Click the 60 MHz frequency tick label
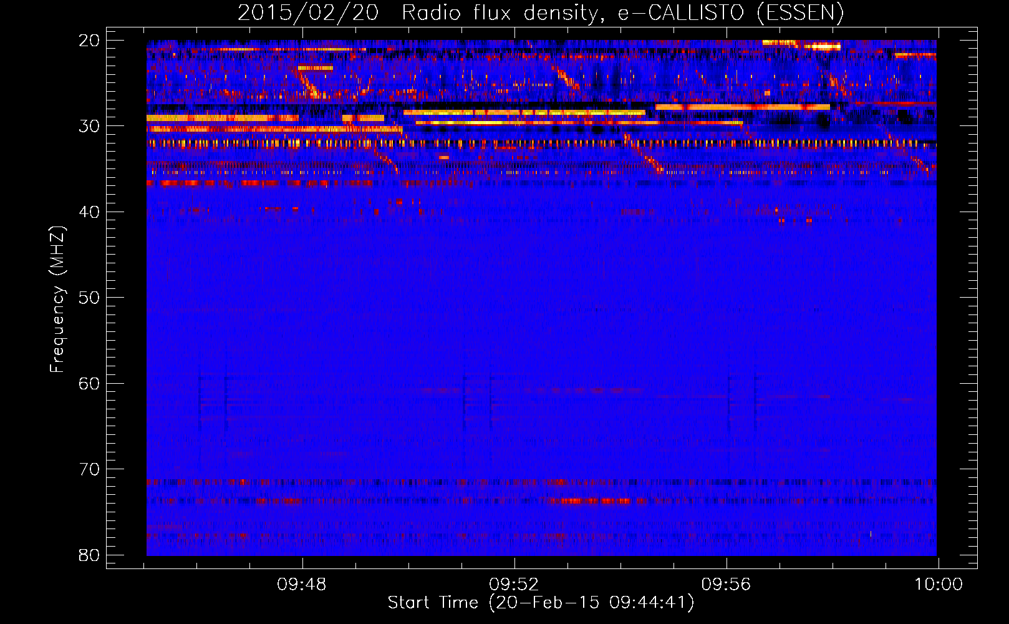Image resolution: width=1009 pixels, height=624 pixels. (x=89, y=383)
